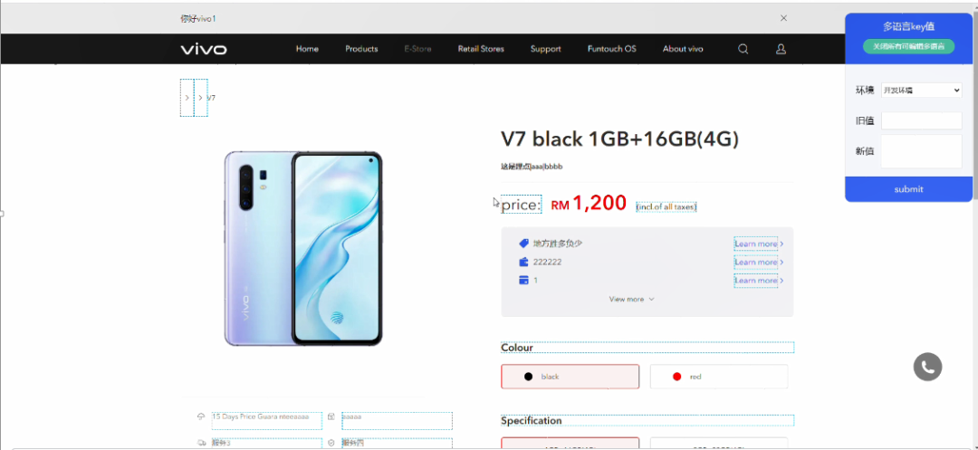This screenshot has width=978, height=450.
Task: Click the price tag promotion icon
Action: click(x=523, y=244)
